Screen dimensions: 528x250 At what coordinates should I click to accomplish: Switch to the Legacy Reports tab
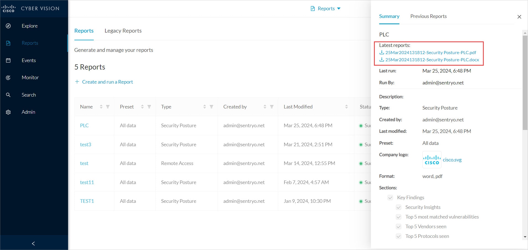point(123,31)
